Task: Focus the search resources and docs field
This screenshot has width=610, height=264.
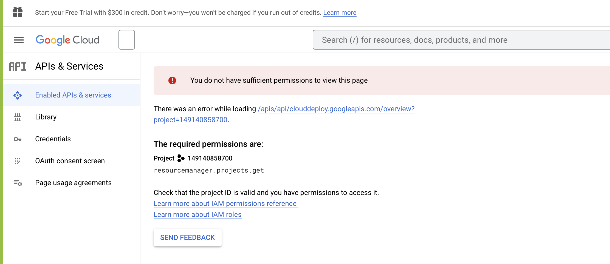Action: (461, 40)
